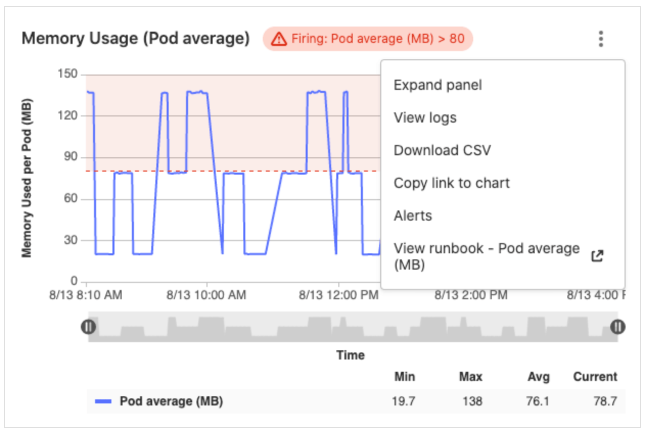Open the Alerts menu entry

click(412, 215)
